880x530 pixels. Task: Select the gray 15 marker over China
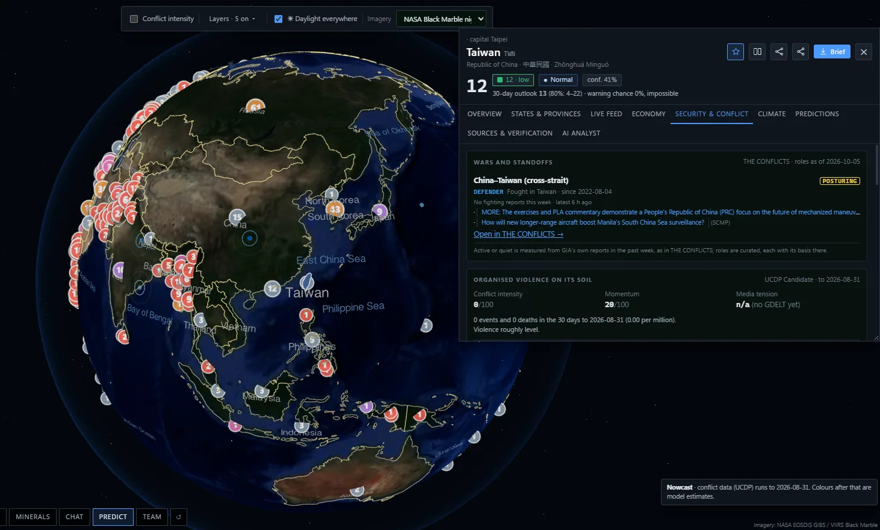click(237, 217)
